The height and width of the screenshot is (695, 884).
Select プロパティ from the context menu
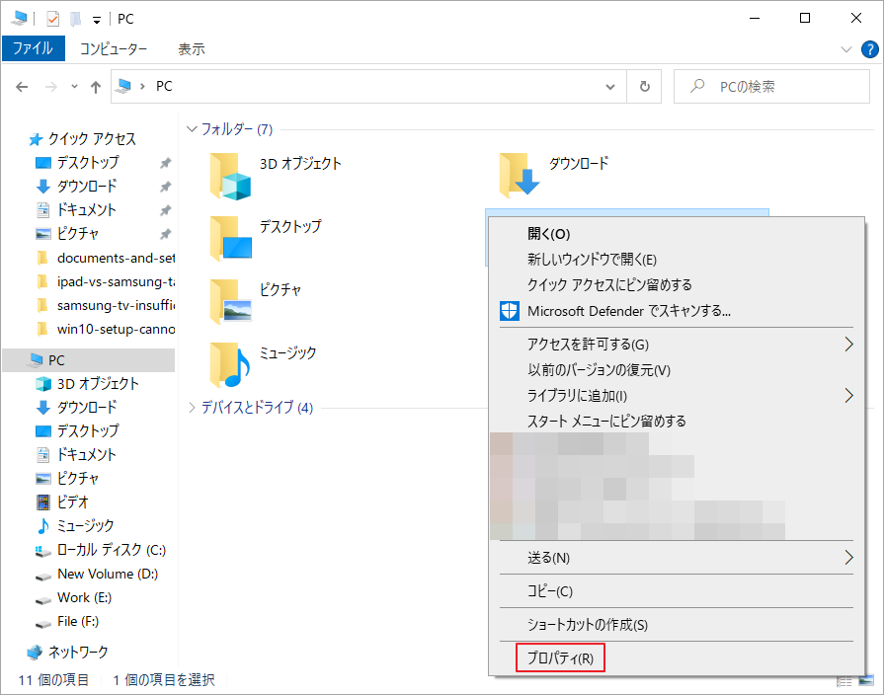tap(560, 656)
